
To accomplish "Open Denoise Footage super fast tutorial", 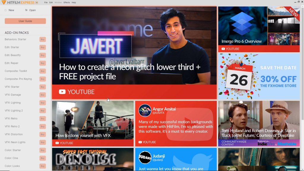I will coord(93,159).
